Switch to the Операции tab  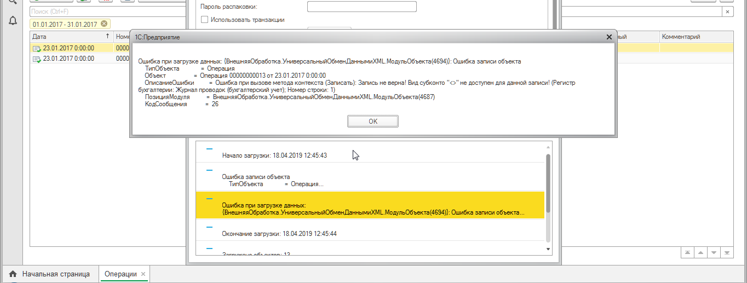pos(120,274)
